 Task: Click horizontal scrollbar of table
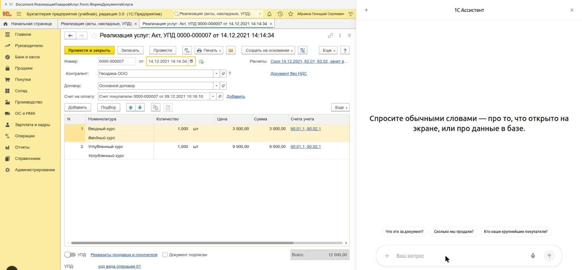click(x=182, y=243)
